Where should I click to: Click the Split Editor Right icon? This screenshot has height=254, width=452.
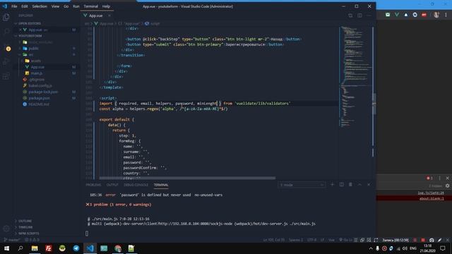359,16
